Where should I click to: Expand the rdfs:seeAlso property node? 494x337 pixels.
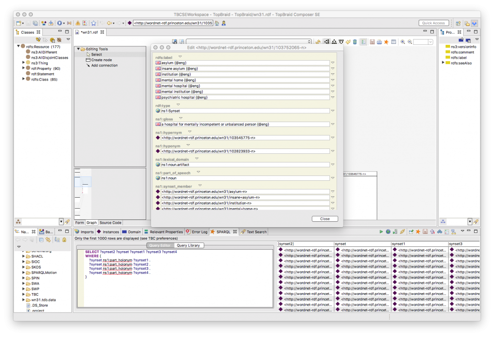pyautogui.click(x=443, y=63)
